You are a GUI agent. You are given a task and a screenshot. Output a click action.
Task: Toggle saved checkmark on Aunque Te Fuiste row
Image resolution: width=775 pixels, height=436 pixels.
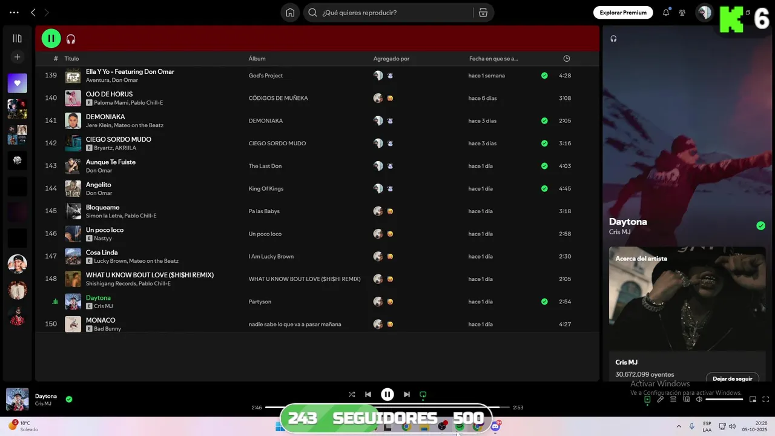pos(544,166)
